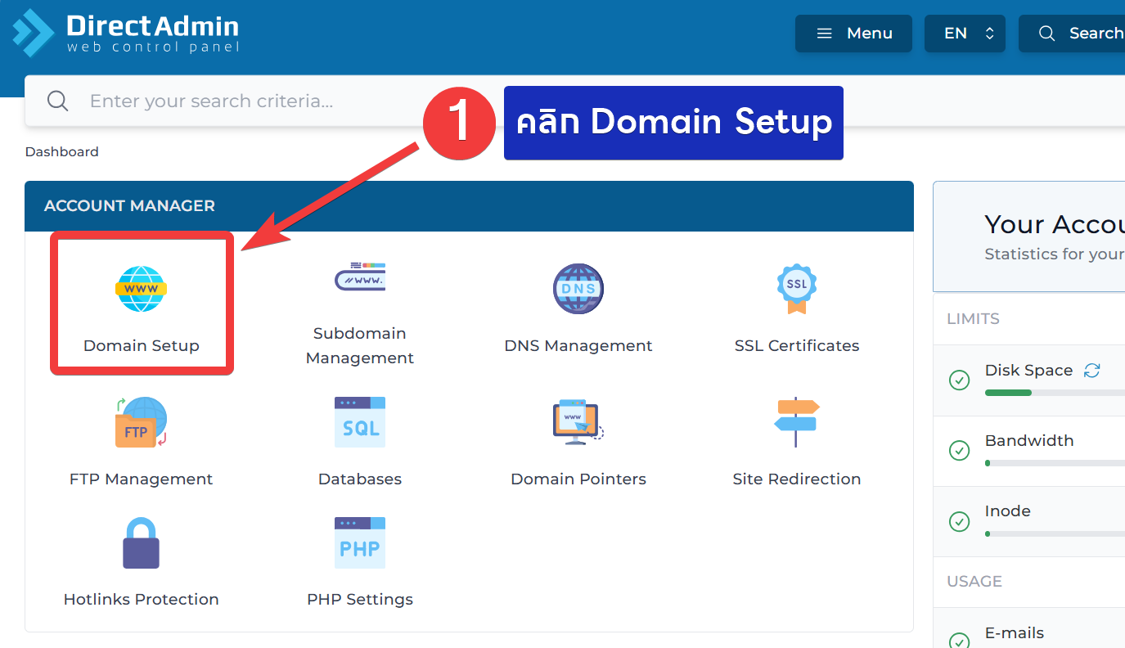Screen dimensions: 1125x648
Task: Open the Domain Setup icon
Action: 141,289
